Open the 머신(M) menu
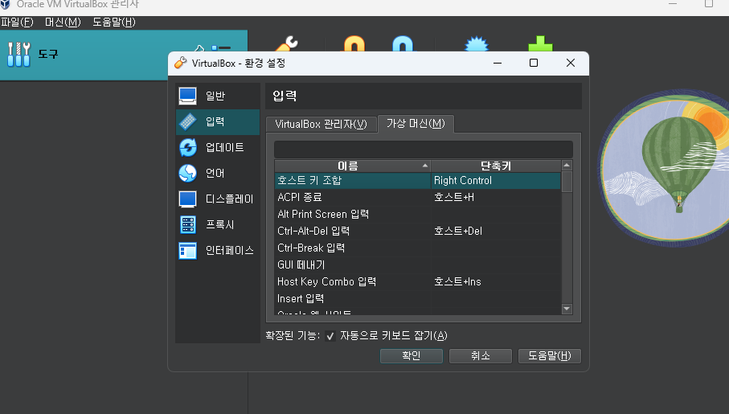Image resolution: width=729 pixels, height=414 pixels. (x=63, y=23)
